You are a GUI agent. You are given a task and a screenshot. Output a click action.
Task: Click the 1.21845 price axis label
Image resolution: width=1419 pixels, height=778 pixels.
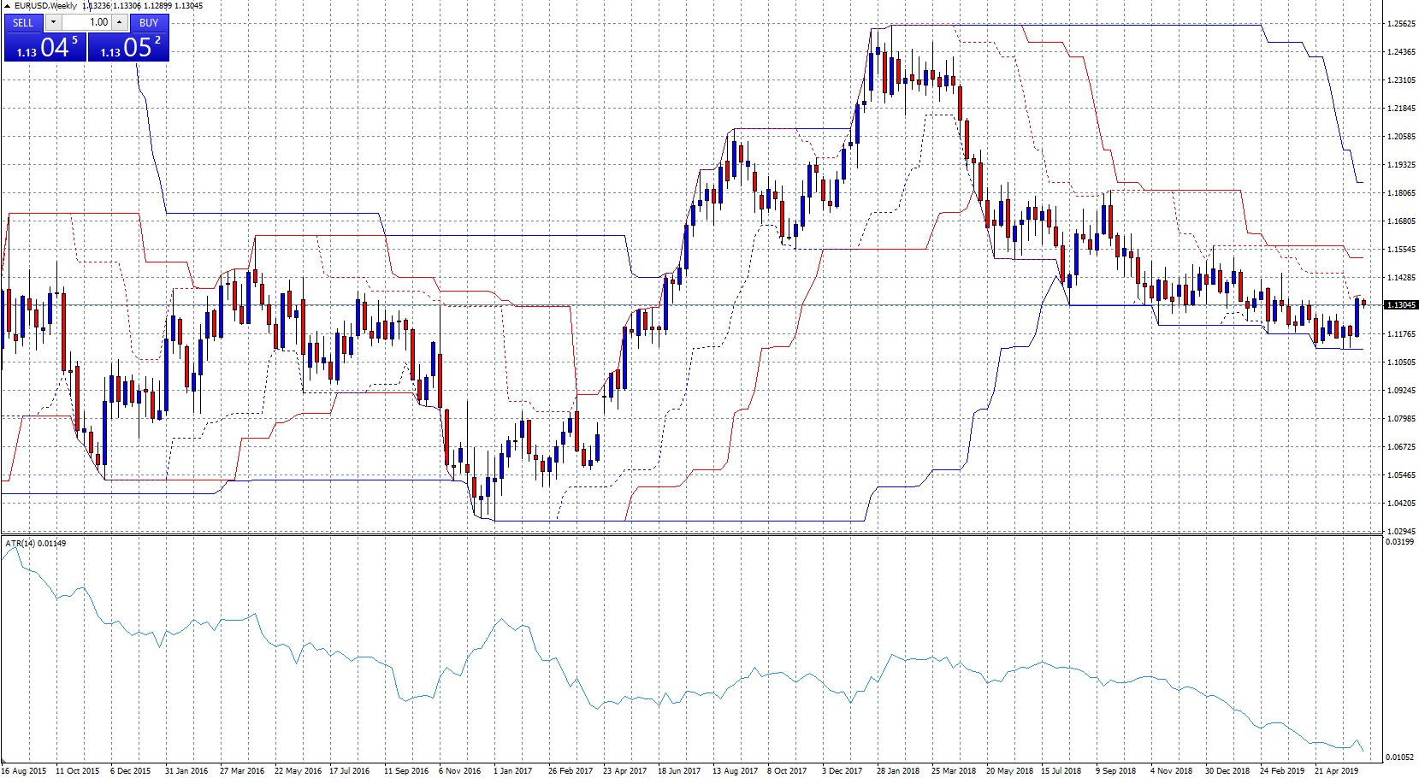coord(1401,109)
